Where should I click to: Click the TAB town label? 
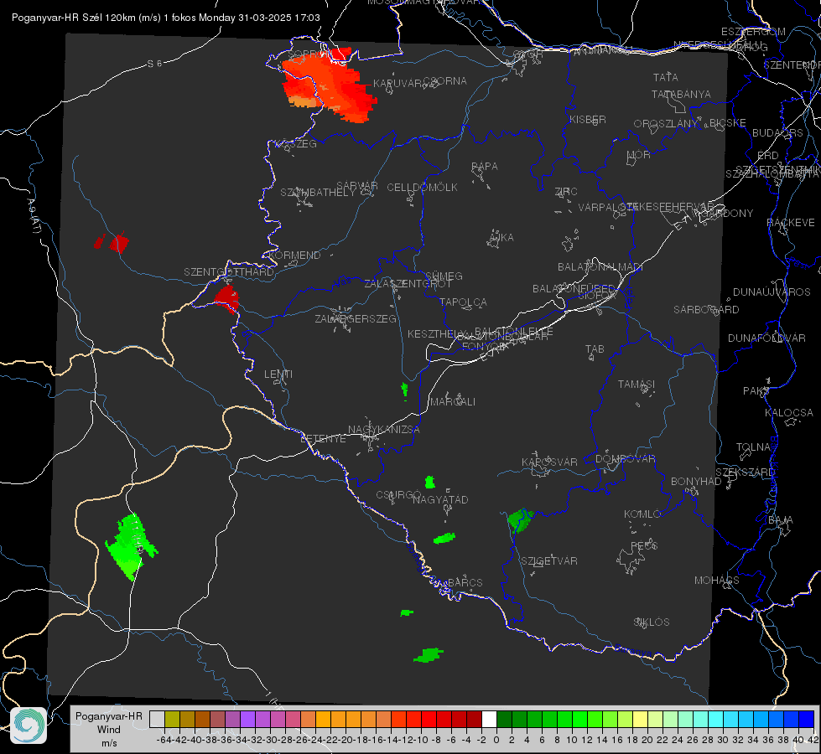(x=595, y=349)
